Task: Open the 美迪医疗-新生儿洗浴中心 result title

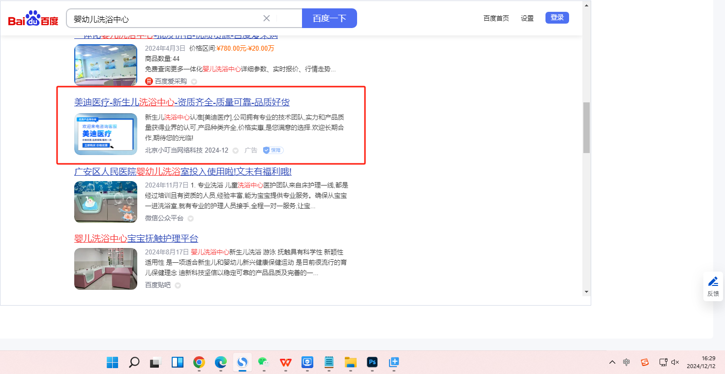Action: 181,102
